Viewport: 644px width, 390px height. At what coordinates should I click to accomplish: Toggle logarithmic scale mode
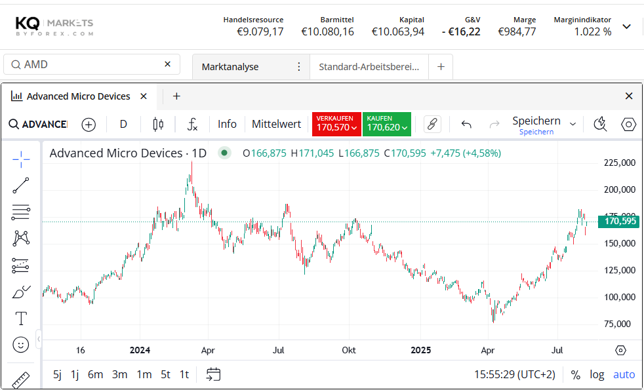(597, 375)
